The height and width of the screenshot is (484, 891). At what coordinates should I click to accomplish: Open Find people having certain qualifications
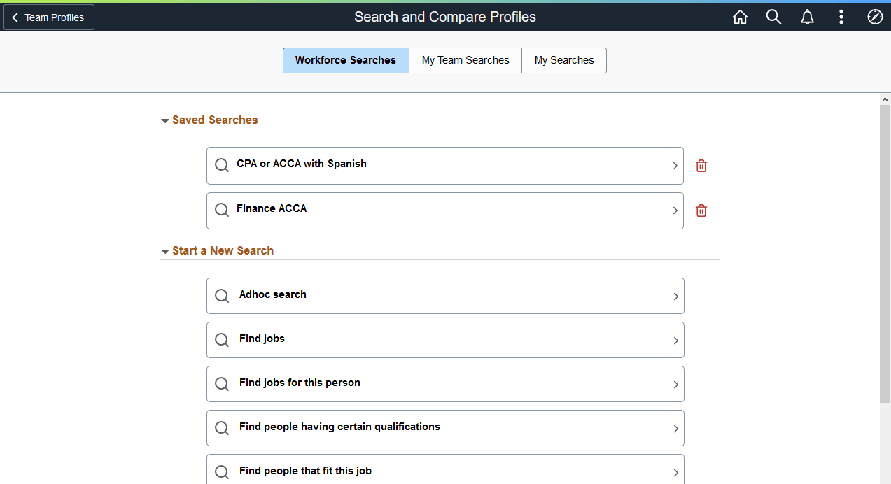(444, 427)
